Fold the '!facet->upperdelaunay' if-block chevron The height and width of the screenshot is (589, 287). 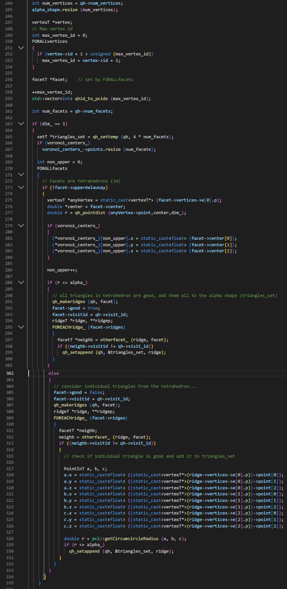coord(21,187)
